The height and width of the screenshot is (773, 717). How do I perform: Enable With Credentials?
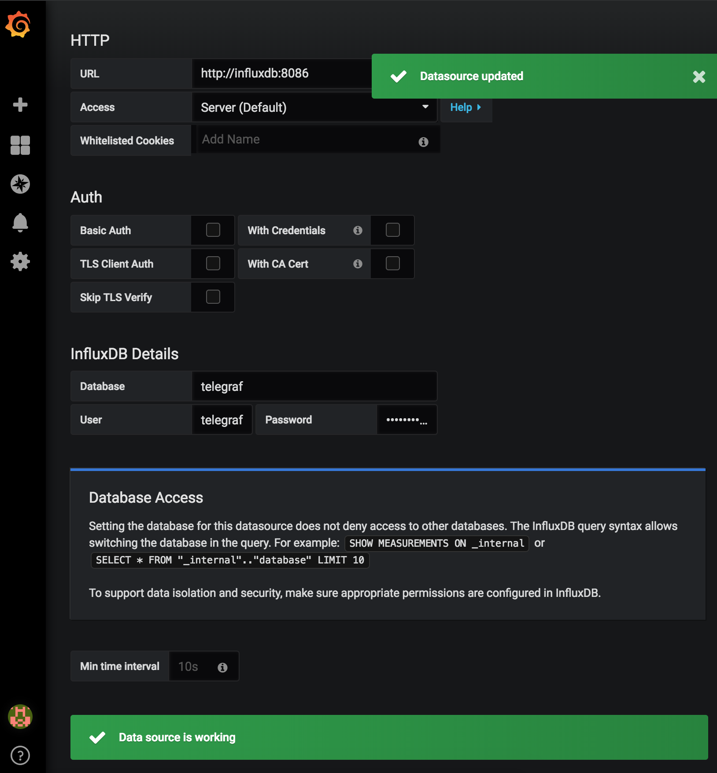(392, 230)
